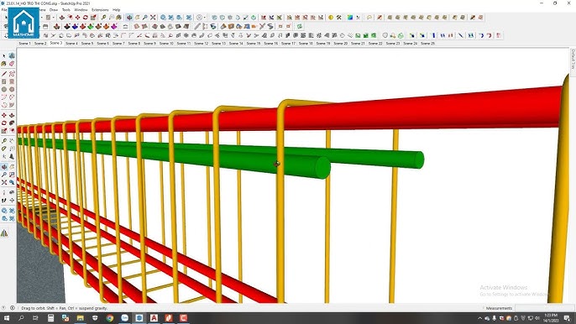The width and height of the screenshot is (576, 324).
Task: Activate the Orbit tool in left toolbar
Action: point(4,167)
